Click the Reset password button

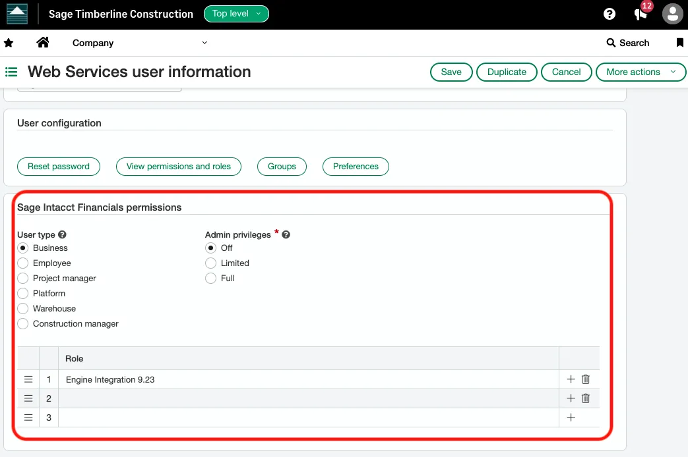[x=58, y=167]
